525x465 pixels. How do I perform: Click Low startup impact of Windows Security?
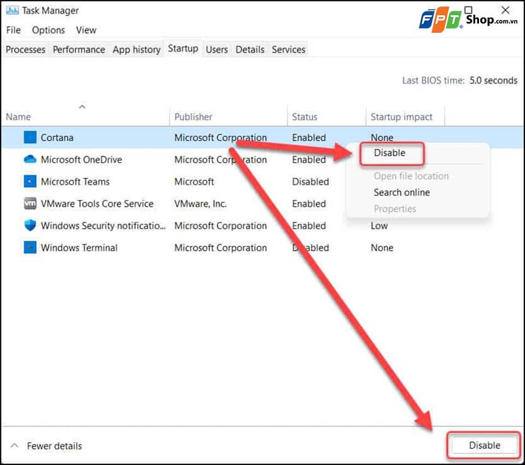(x=379, y=226)
